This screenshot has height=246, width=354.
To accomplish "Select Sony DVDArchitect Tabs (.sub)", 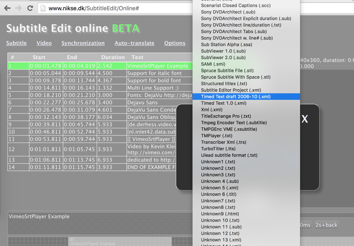I will 246,32.
